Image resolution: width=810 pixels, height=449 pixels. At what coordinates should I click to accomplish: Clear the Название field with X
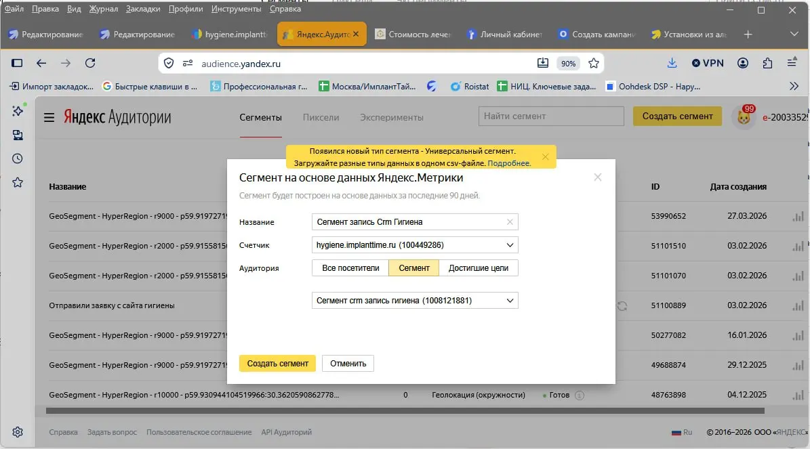coord(510,222)
